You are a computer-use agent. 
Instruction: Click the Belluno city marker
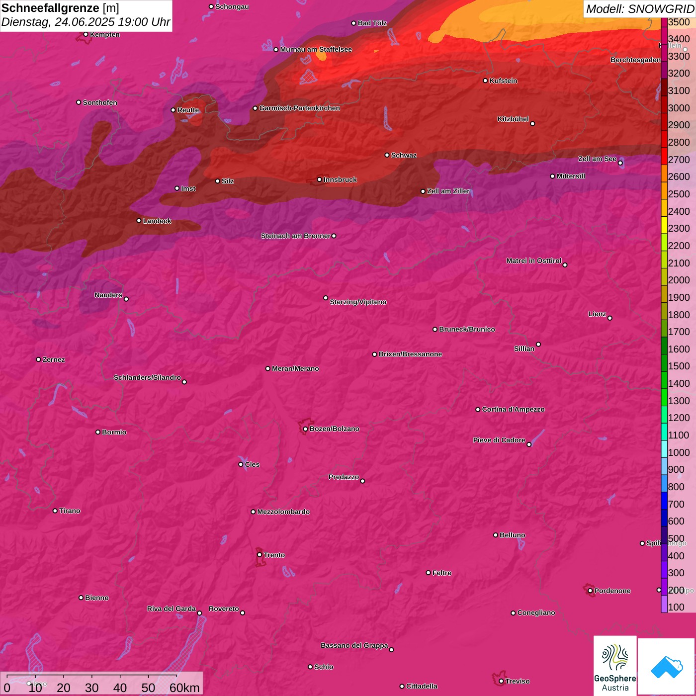coord(496,535)
